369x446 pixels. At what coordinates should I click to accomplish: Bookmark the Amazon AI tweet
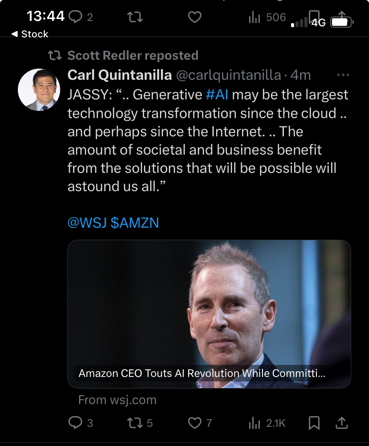click(314, 423)
